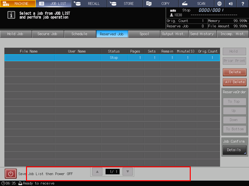Click the Remain column header
Image resolution: width=249 pixels, height=186 pixels.
point(167,51)
